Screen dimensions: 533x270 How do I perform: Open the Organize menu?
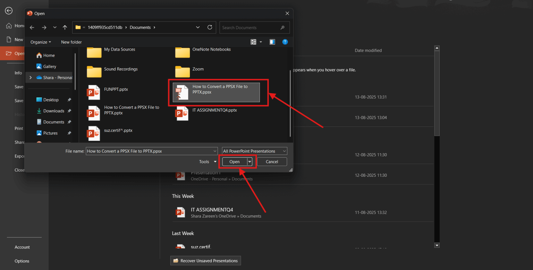[x=39, y=42]
